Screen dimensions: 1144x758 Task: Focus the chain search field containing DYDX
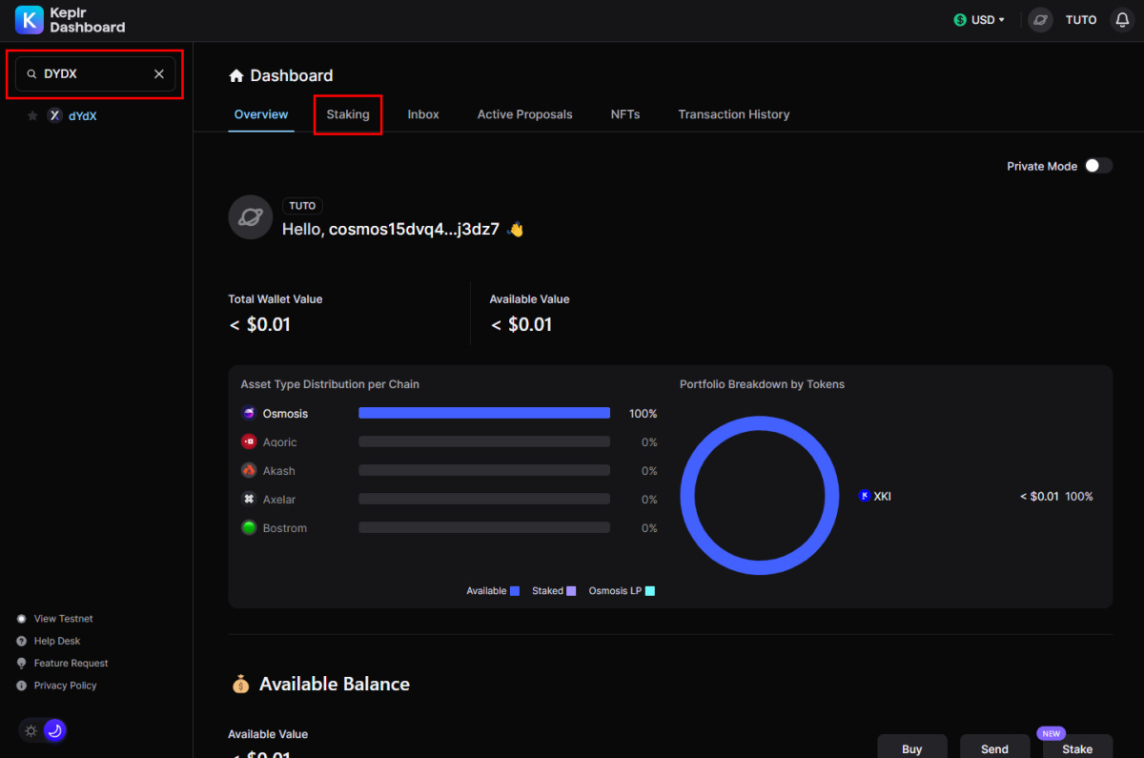click(x=95, y=74)
